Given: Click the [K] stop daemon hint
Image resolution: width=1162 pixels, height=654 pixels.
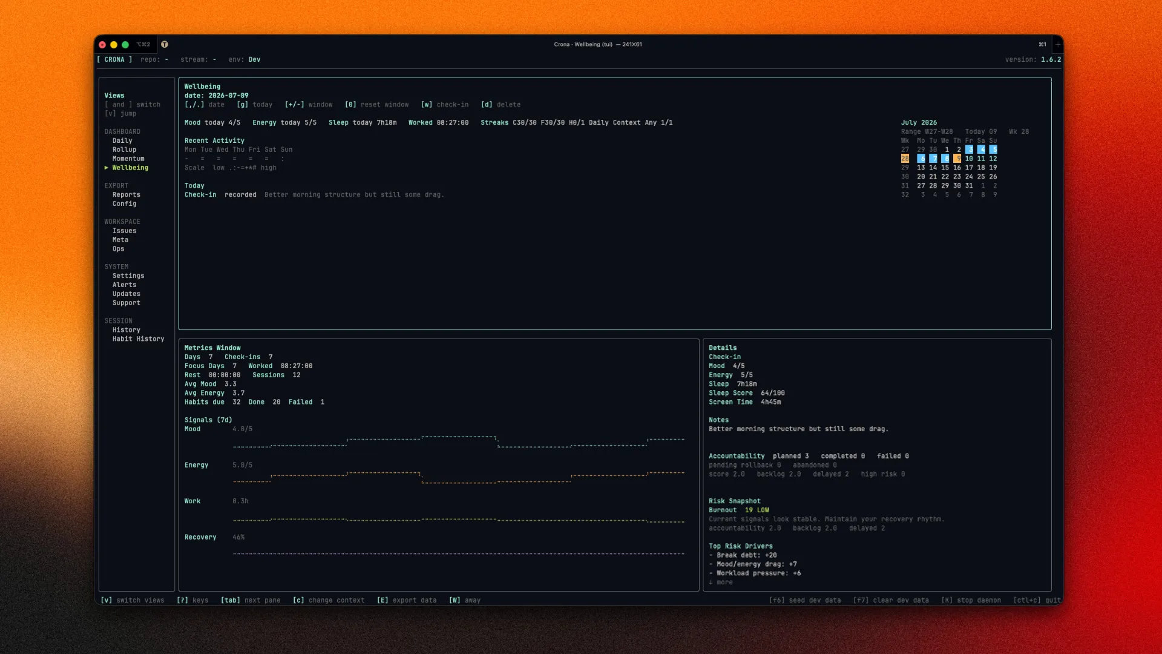Looking at the screenshot, I should [x=971, y=601].
